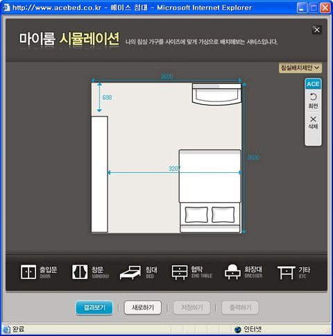Close the simulation panel with X
This screenshot has height=336, width=333.
(317, 30)
